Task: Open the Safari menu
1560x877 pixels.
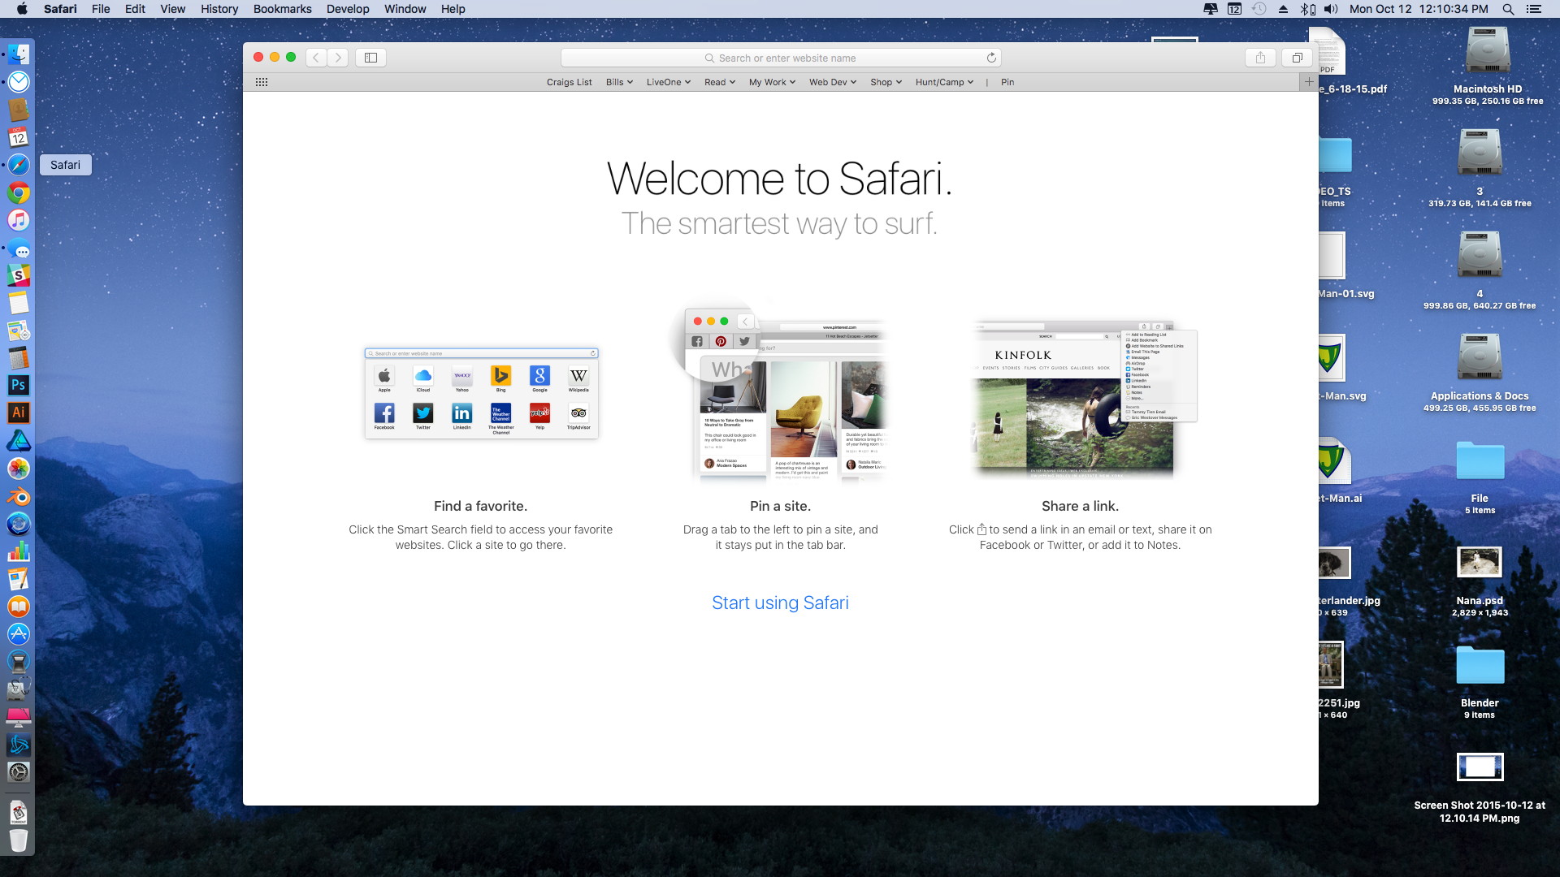Action: (x=60, y=9)
